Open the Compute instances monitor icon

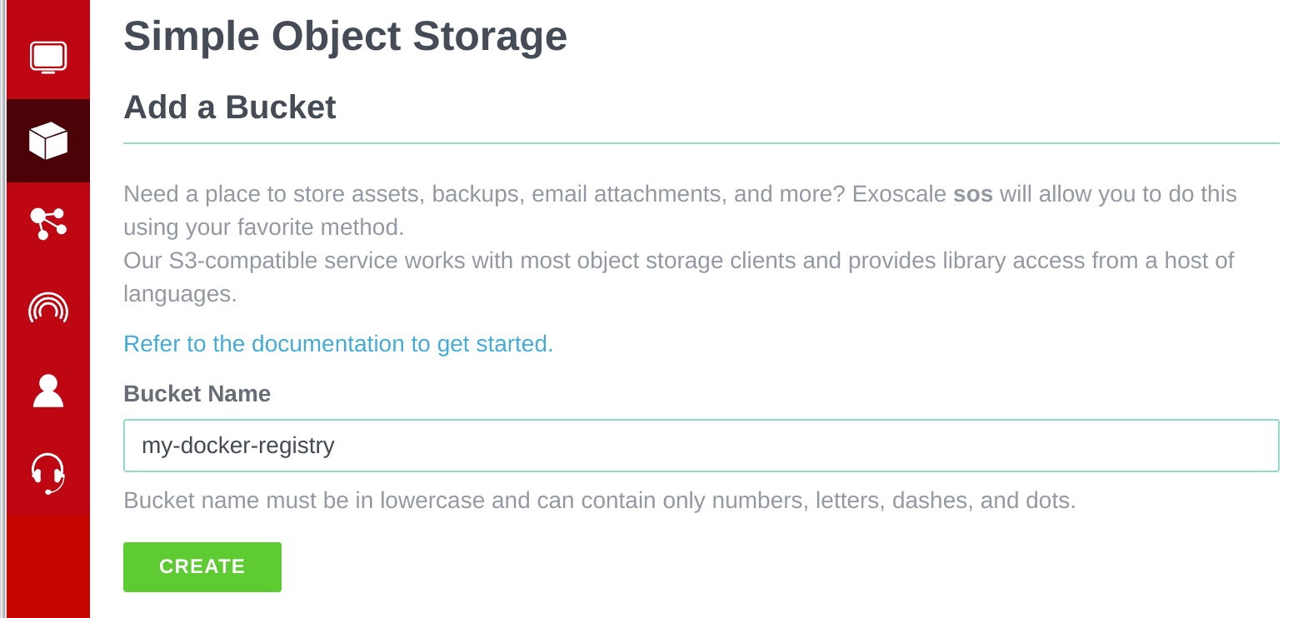47,57
